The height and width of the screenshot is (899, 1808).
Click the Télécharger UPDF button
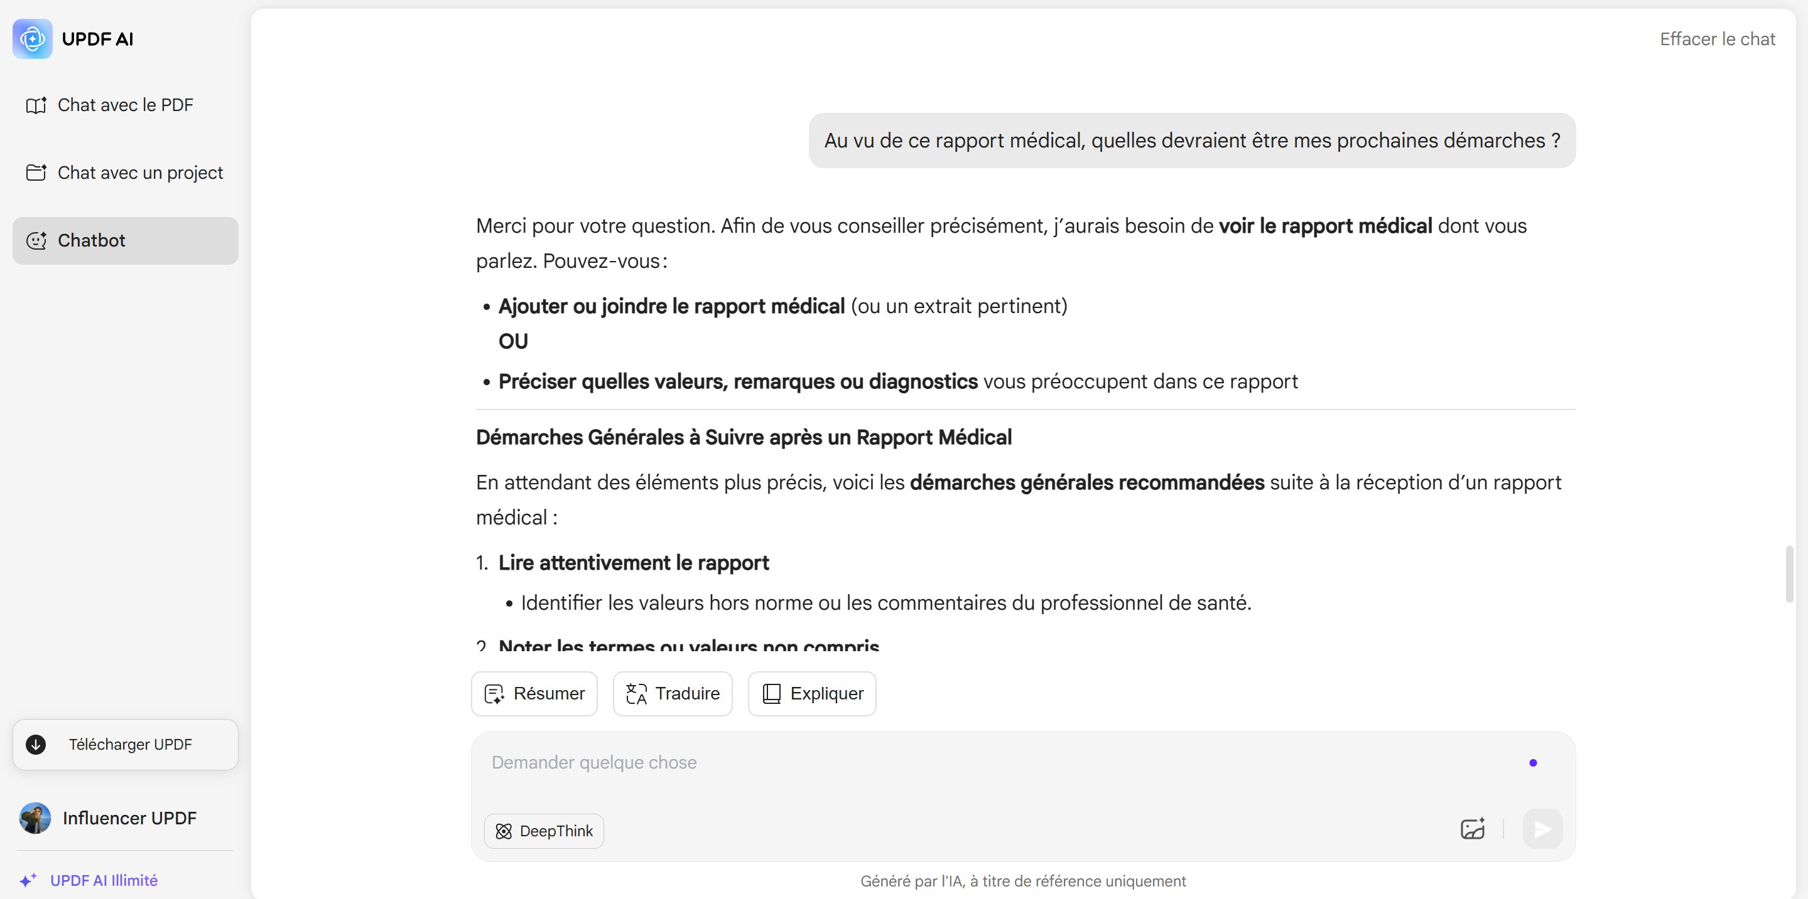126,744
